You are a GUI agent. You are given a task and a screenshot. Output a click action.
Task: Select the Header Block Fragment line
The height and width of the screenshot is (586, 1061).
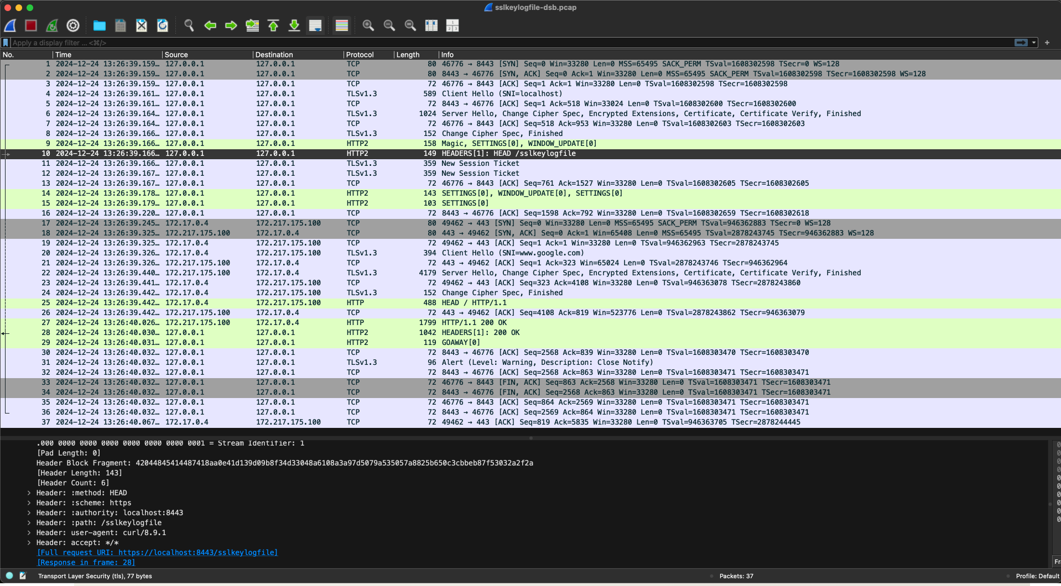[285, 463]
